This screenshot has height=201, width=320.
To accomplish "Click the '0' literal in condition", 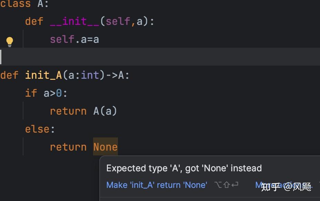I will coord(59,93).
